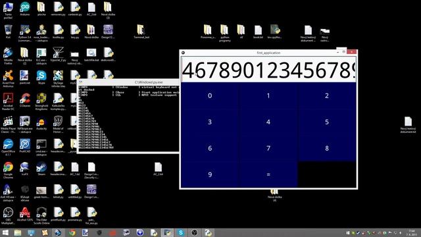Click the 3 button in the calculator app
Image resolution: width=421 pixels, height=237 pixels.
pyautogui.click(x=210, y=122)
